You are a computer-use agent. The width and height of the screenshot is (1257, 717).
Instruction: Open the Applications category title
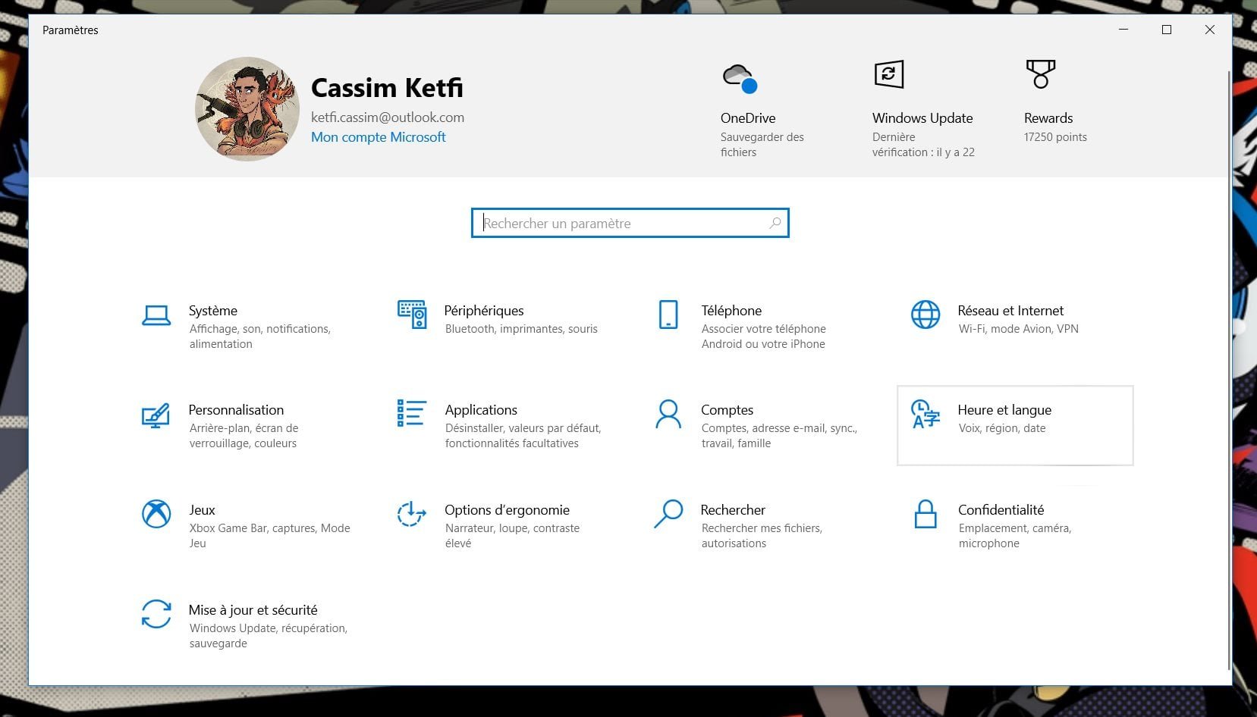[481, 410]
